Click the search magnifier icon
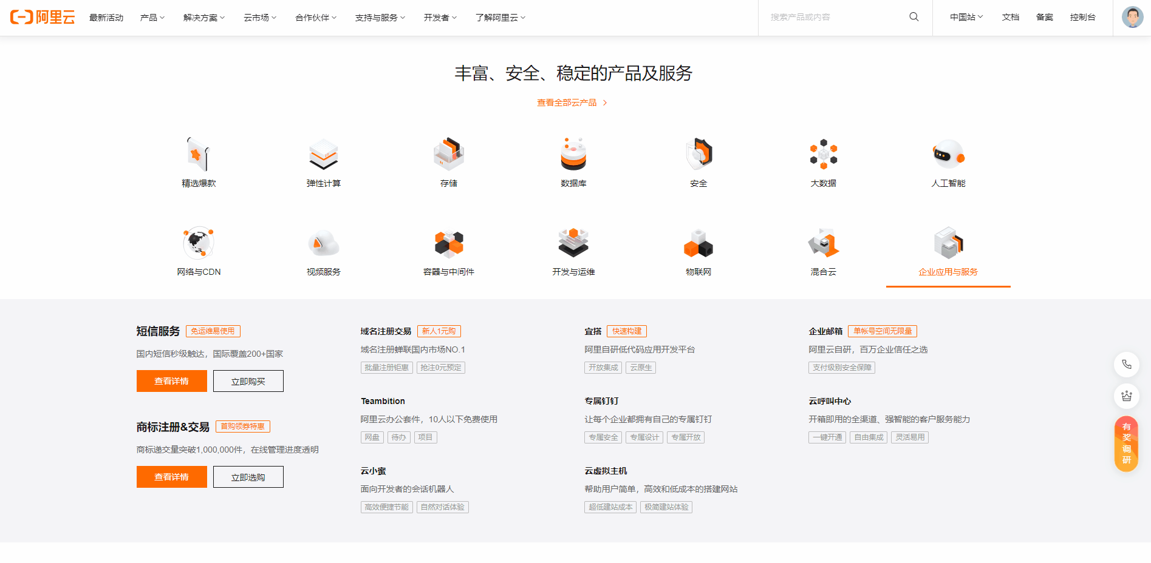 coord(914,17)
